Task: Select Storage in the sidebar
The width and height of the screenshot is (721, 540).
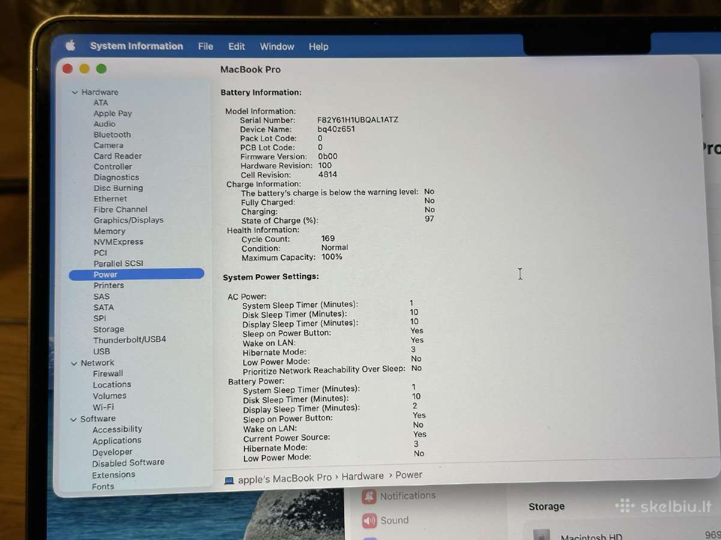Action: (109, 329)
